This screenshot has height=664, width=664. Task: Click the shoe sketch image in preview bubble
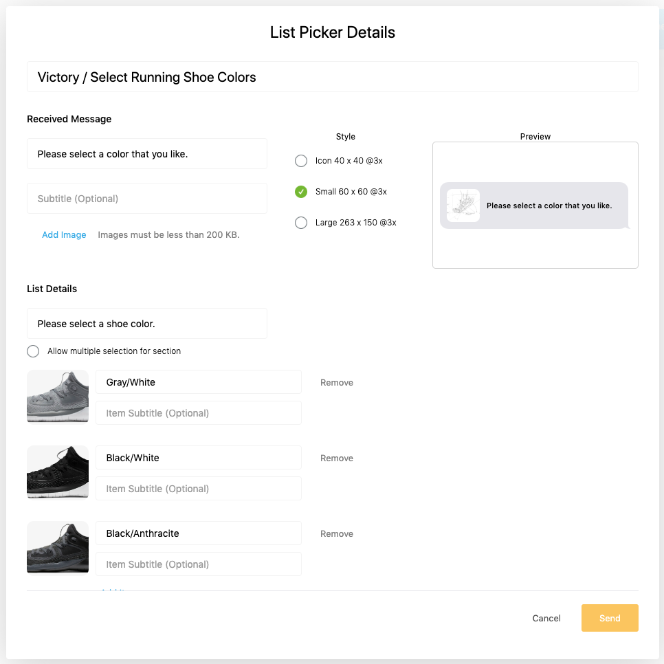(x=463, y=206)
